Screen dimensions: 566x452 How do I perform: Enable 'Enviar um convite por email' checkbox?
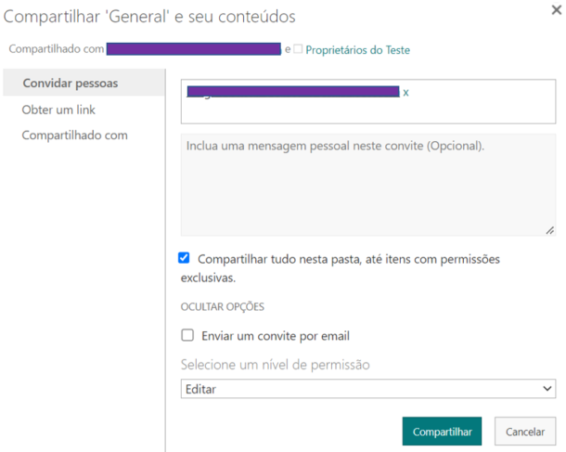187,336
